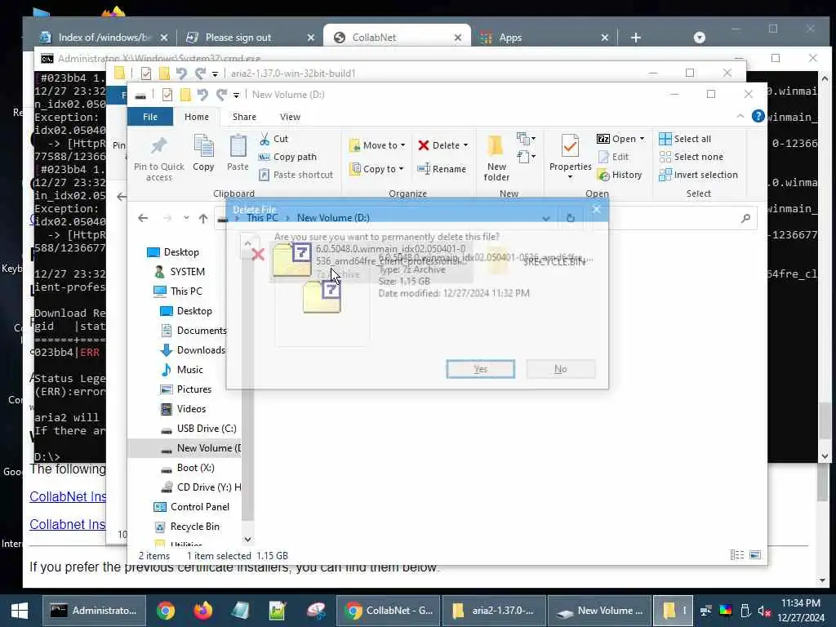Image resolution: width=836 pixels, height=627 pixels.
Task: Switch to Details view icon in status bar
Action: click(x=737, y=555)
